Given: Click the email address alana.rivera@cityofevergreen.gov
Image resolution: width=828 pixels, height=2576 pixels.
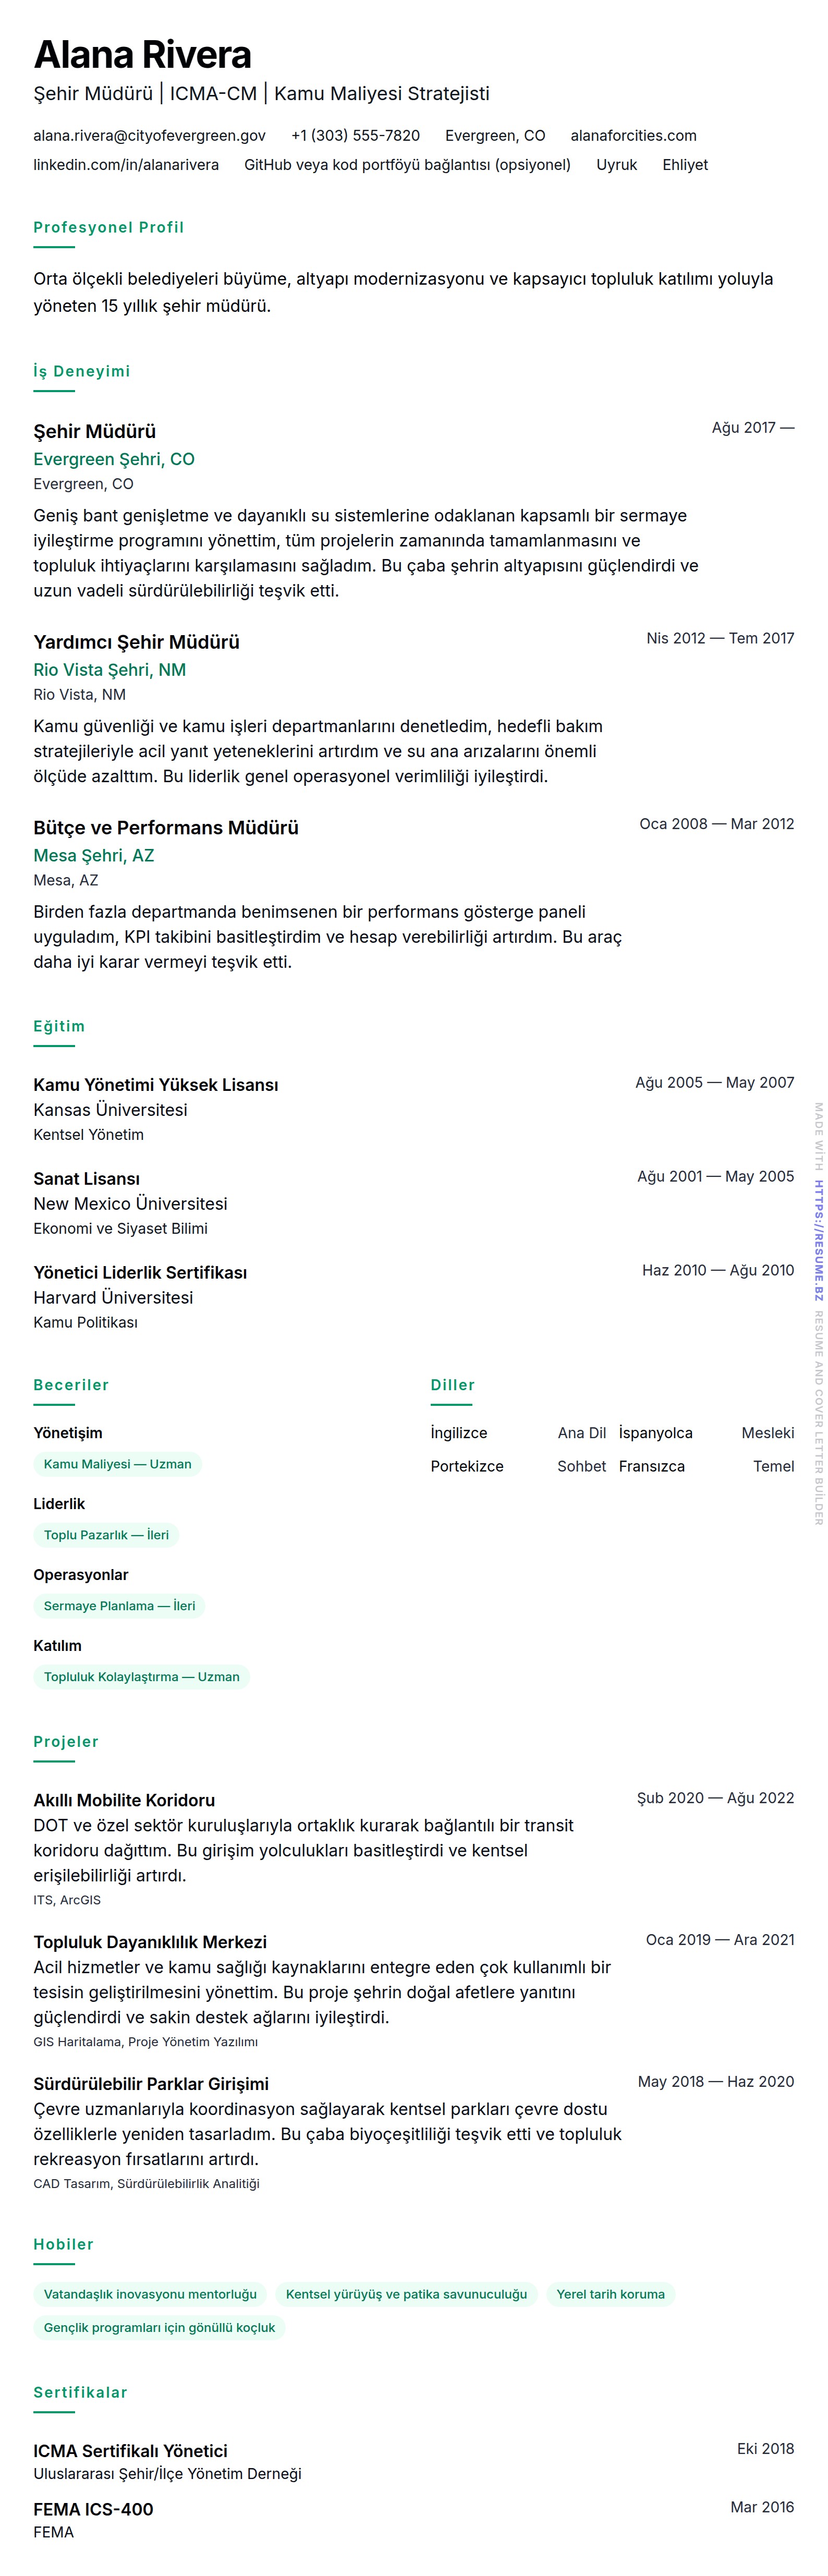Looking at the screenshot, I should pyautogui.click(x=149, y=136).
